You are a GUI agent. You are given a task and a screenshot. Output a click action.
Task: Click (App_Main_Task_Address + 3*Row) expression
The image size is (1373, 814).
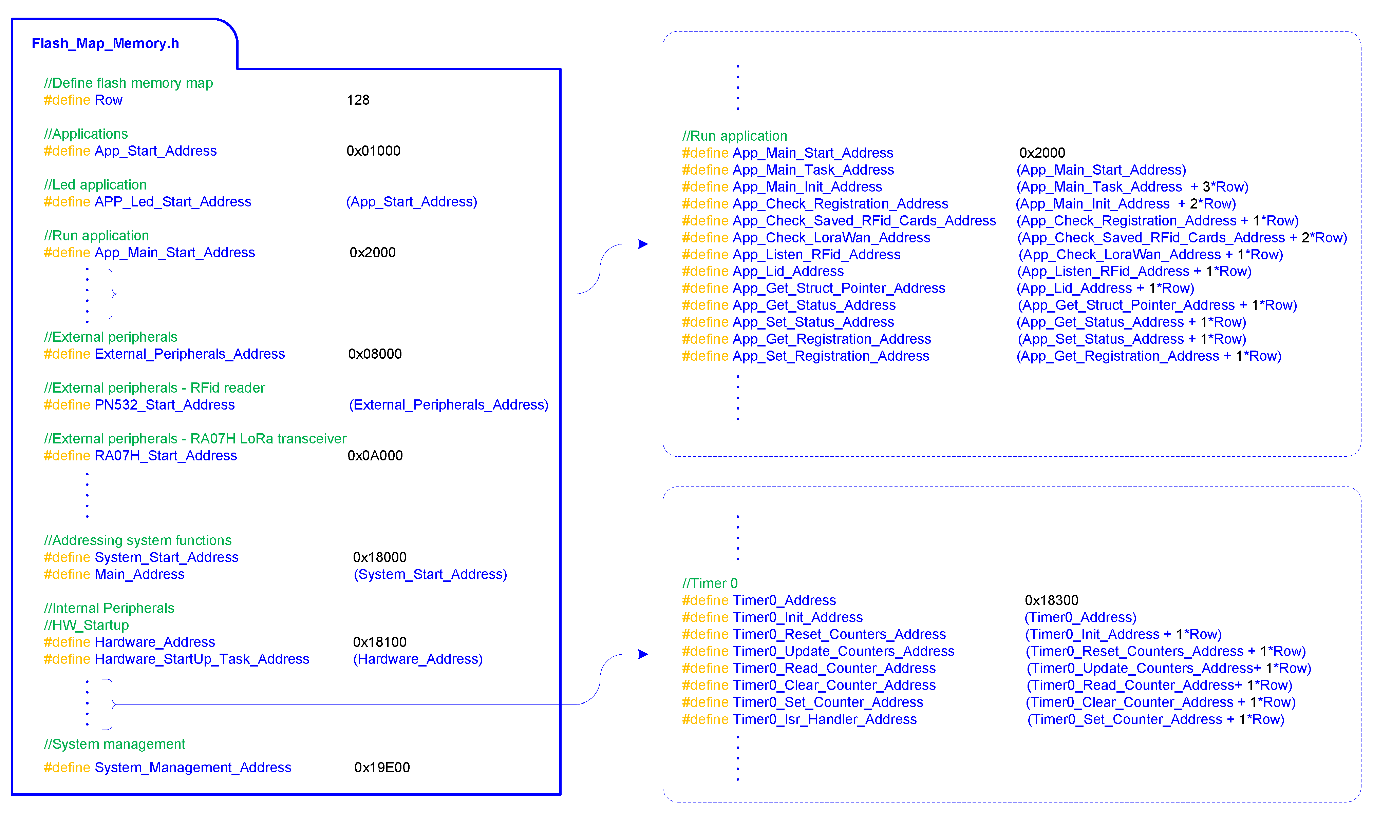point(1132,187)
